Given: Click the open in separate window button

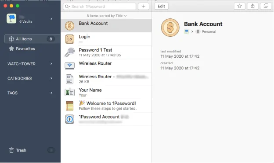Looking at the screenshot, I should point(266,6).
